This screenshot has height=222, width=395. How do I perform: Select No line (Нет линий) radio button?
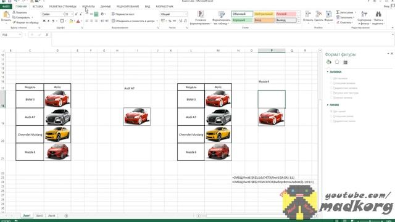(x=331, y=111)
